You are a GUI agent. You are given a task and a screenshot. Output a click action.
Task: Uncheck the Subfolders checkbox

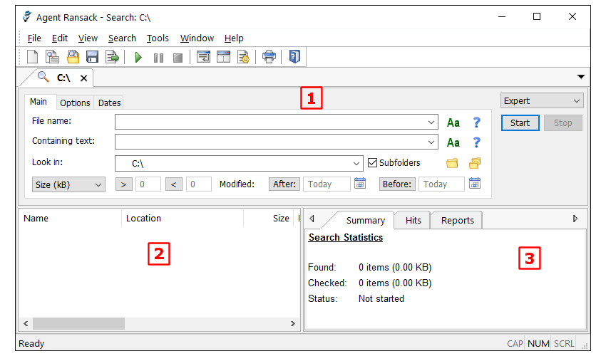tap(372, 162)
